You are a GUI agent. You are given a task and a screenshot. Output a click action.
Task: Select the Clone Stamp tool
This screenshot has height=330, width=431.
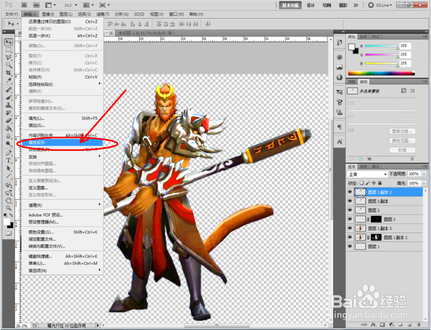click(x=9, y=105)
